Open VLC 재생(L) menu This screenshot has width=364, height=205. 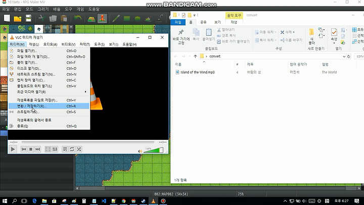pyautogui.click(x=34, y=44)
